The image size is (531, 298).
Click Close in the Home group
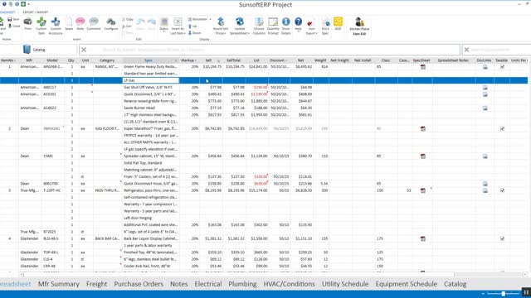(x=14, y=26)
